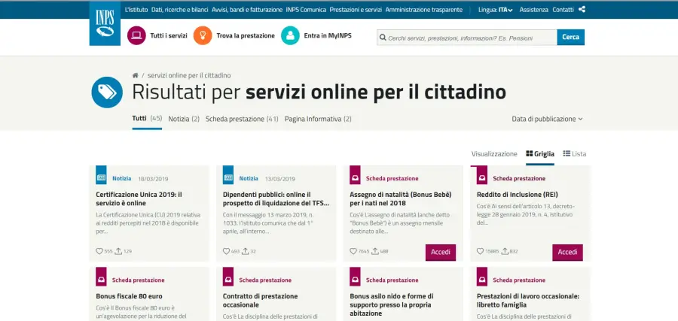This screenshot has width=678, height=321.
Task: Click the date 13/03/2019 on second card
Action: tap(280, 179)
